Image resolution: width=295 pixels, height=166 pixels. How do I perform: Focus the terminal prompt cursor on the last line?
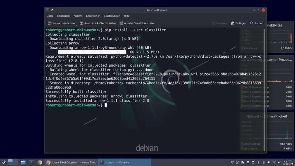106,105
